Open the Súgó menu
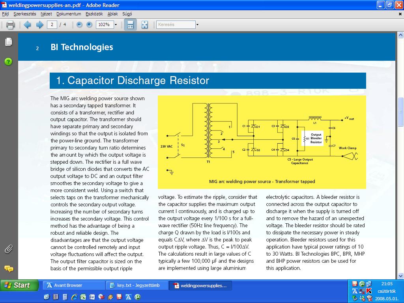404x303 pixels. [127, 14]
